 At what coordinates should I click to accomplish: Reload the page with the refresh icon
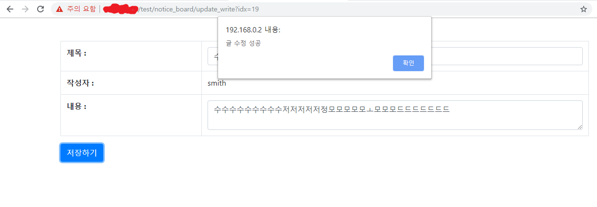(41, 9)
